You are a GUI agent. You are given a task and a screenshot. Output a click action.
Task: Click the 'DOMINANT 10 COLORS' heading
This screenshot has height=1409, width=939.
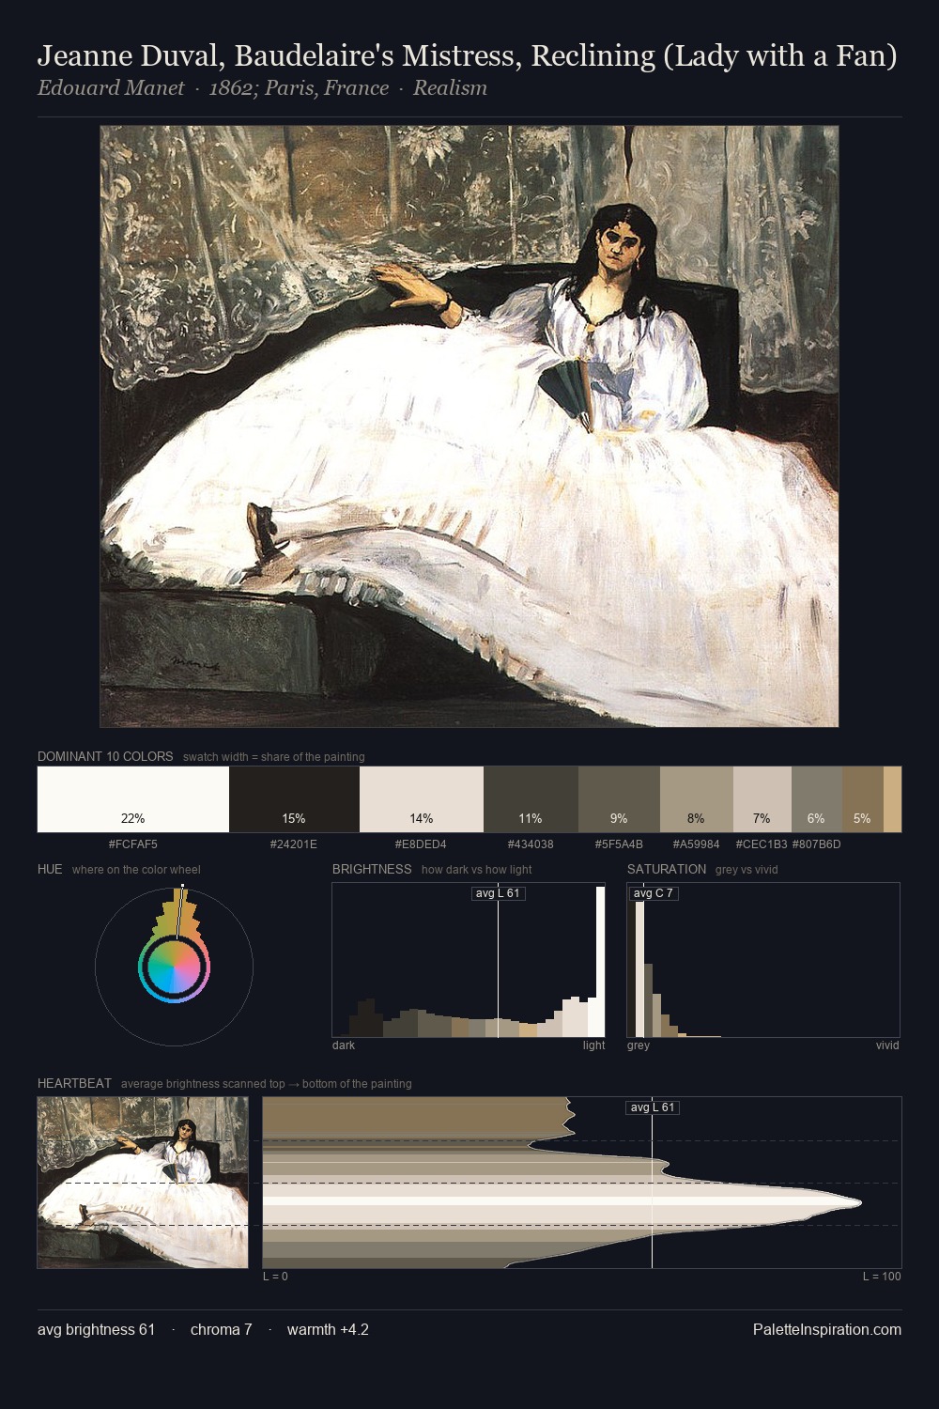click(105, 756)
